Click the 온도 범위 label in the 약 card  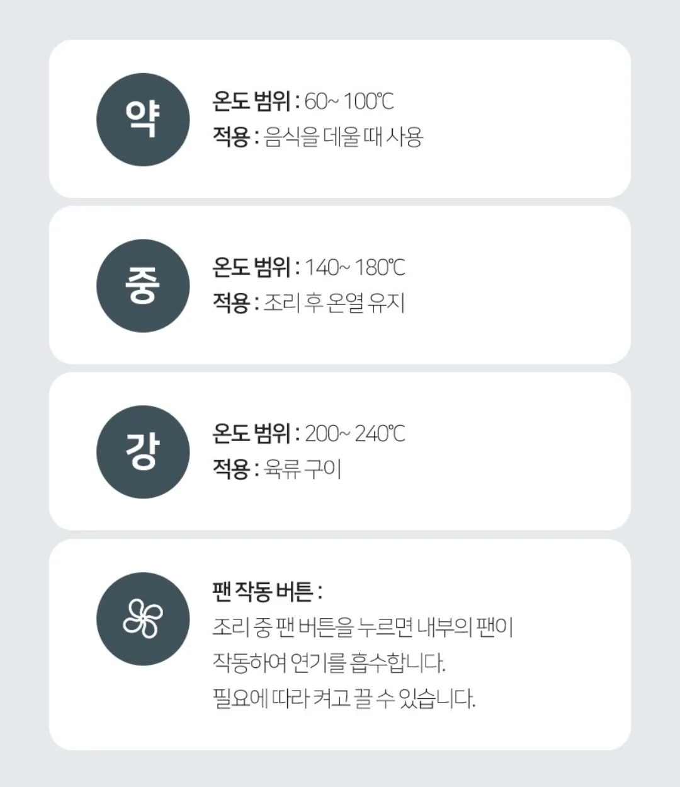(252, 101)
